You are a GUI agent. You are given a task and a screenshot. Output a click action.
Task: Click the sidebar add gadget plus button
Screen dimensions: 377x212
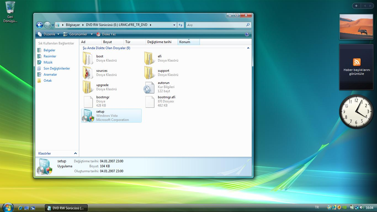point(356,6)
